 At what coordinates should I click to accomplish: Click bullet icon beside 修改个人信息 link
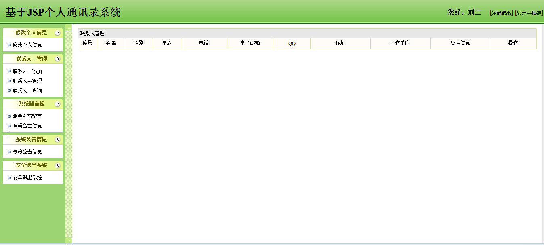(9, 45)
